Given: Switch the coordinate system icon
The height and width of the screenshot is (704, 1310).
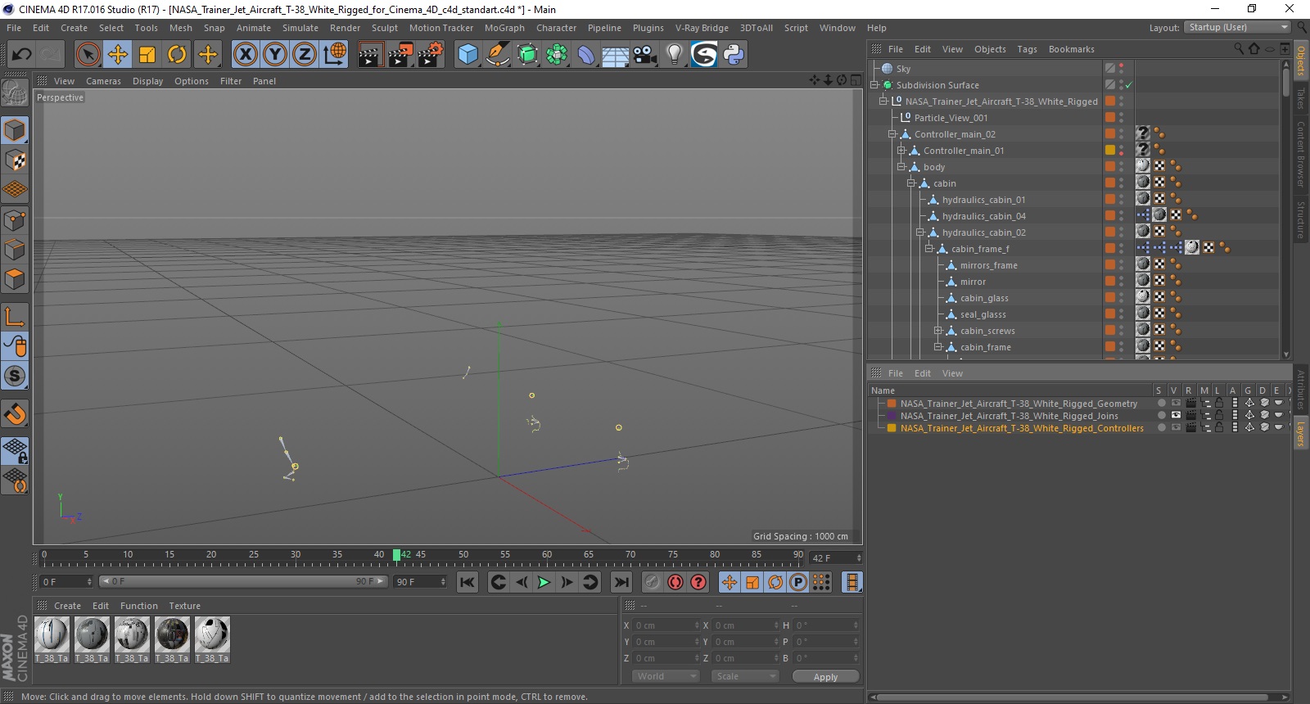Looking at the screenshot, I should point(334,55).
